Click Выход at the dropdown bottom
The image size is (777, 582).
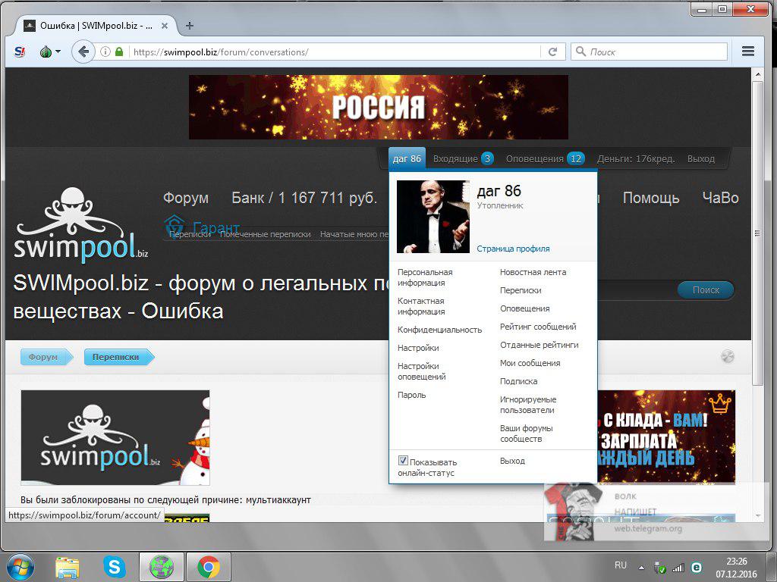pyautogui.click(x=512, y=462)
